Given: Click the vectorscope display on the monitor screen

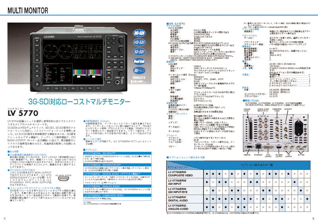Looking at the screenshot, I should [x=58, y=51].
